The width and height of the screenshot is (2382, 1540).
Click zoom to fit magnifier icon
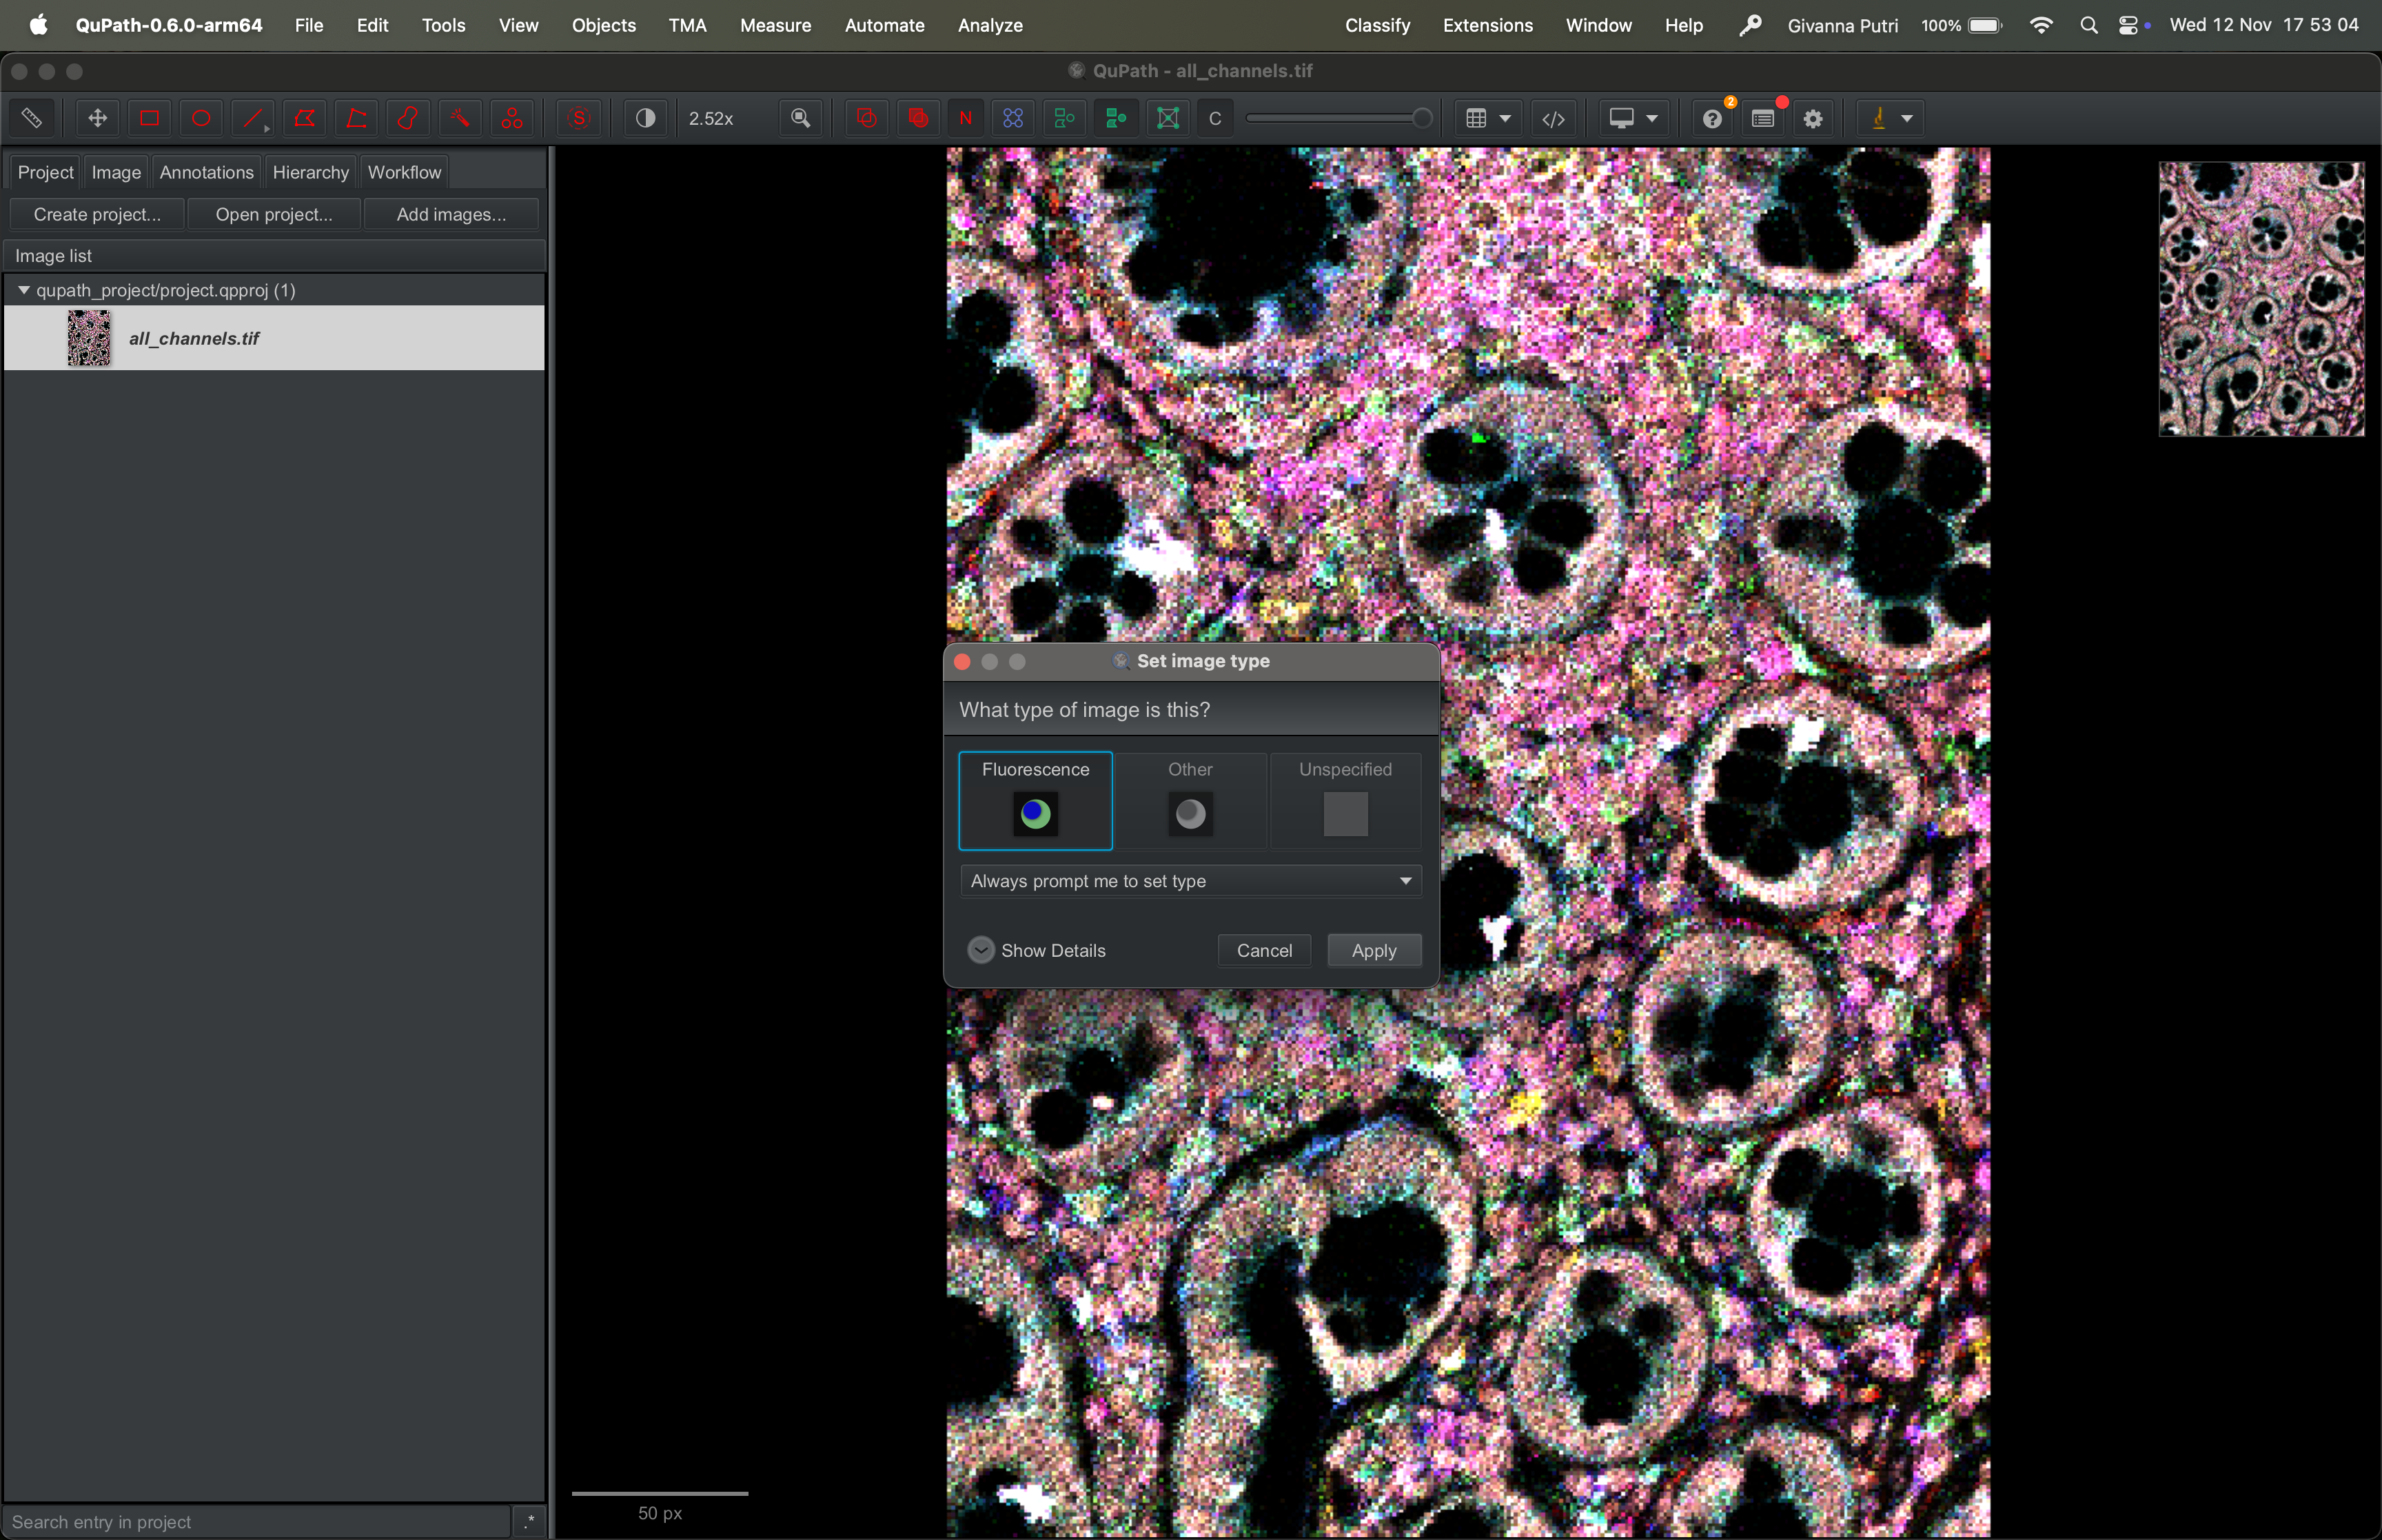tap(800, 118)
